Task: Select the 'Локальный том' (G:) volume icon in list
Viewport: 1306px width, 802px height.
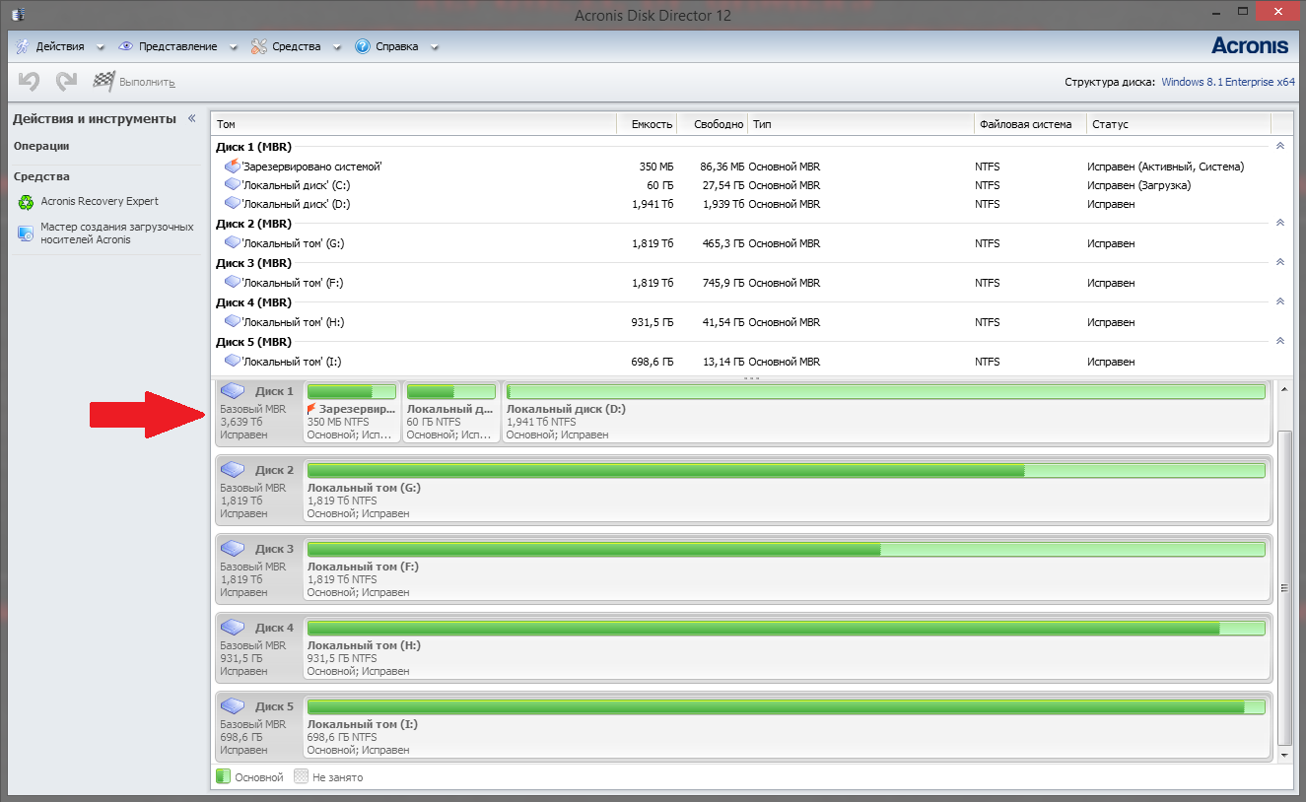Action: click(x=233, y=242)
